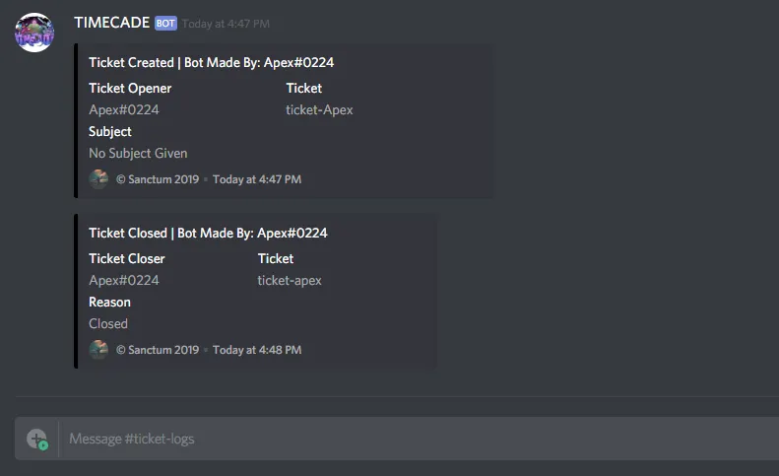Click the Sanctum 2019 footer text in Created embed
This screenshot has width=779, height=476.
pyautogui.click(x=158, y=179)
